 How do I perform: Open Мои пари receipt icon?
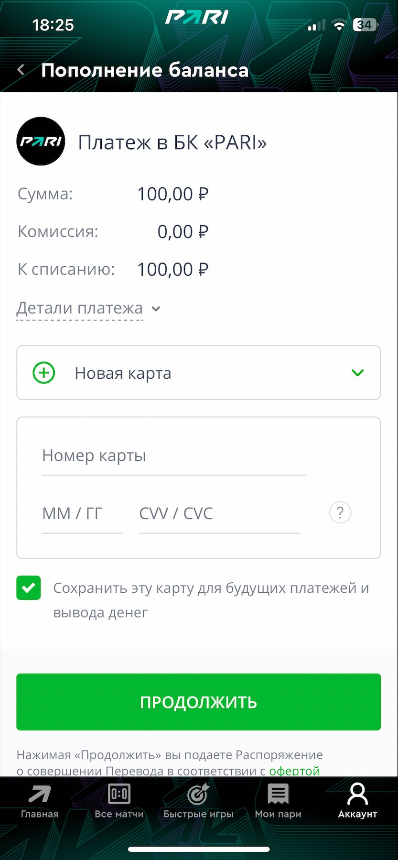pyautogui.click(x=278, y=795)
